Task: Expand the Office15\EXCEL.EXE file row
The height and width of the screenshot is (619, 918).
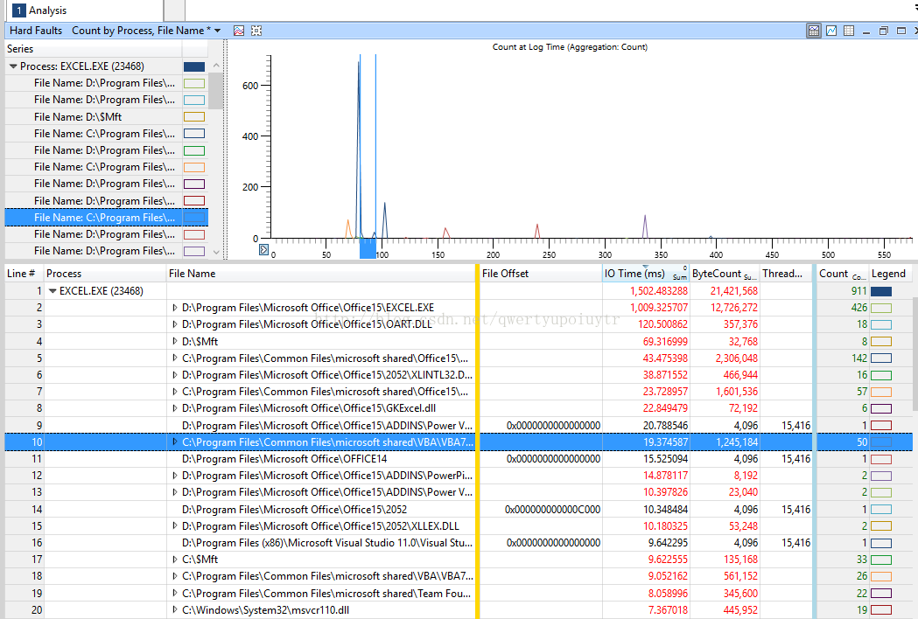Action: click(174, 307)
